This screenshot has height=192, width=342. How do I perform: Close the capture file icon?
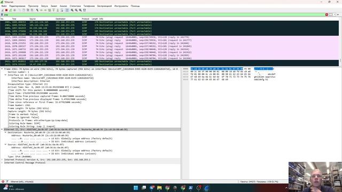click(x=28, y=10)
